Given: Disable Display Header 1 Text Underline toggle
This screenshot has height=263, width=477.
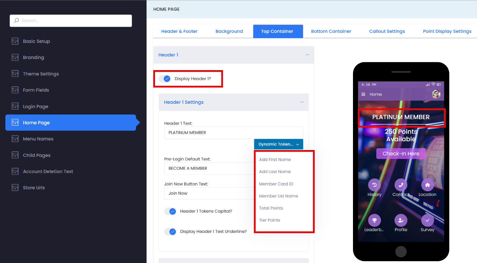Looking at the screenshot, I should 170,232.
